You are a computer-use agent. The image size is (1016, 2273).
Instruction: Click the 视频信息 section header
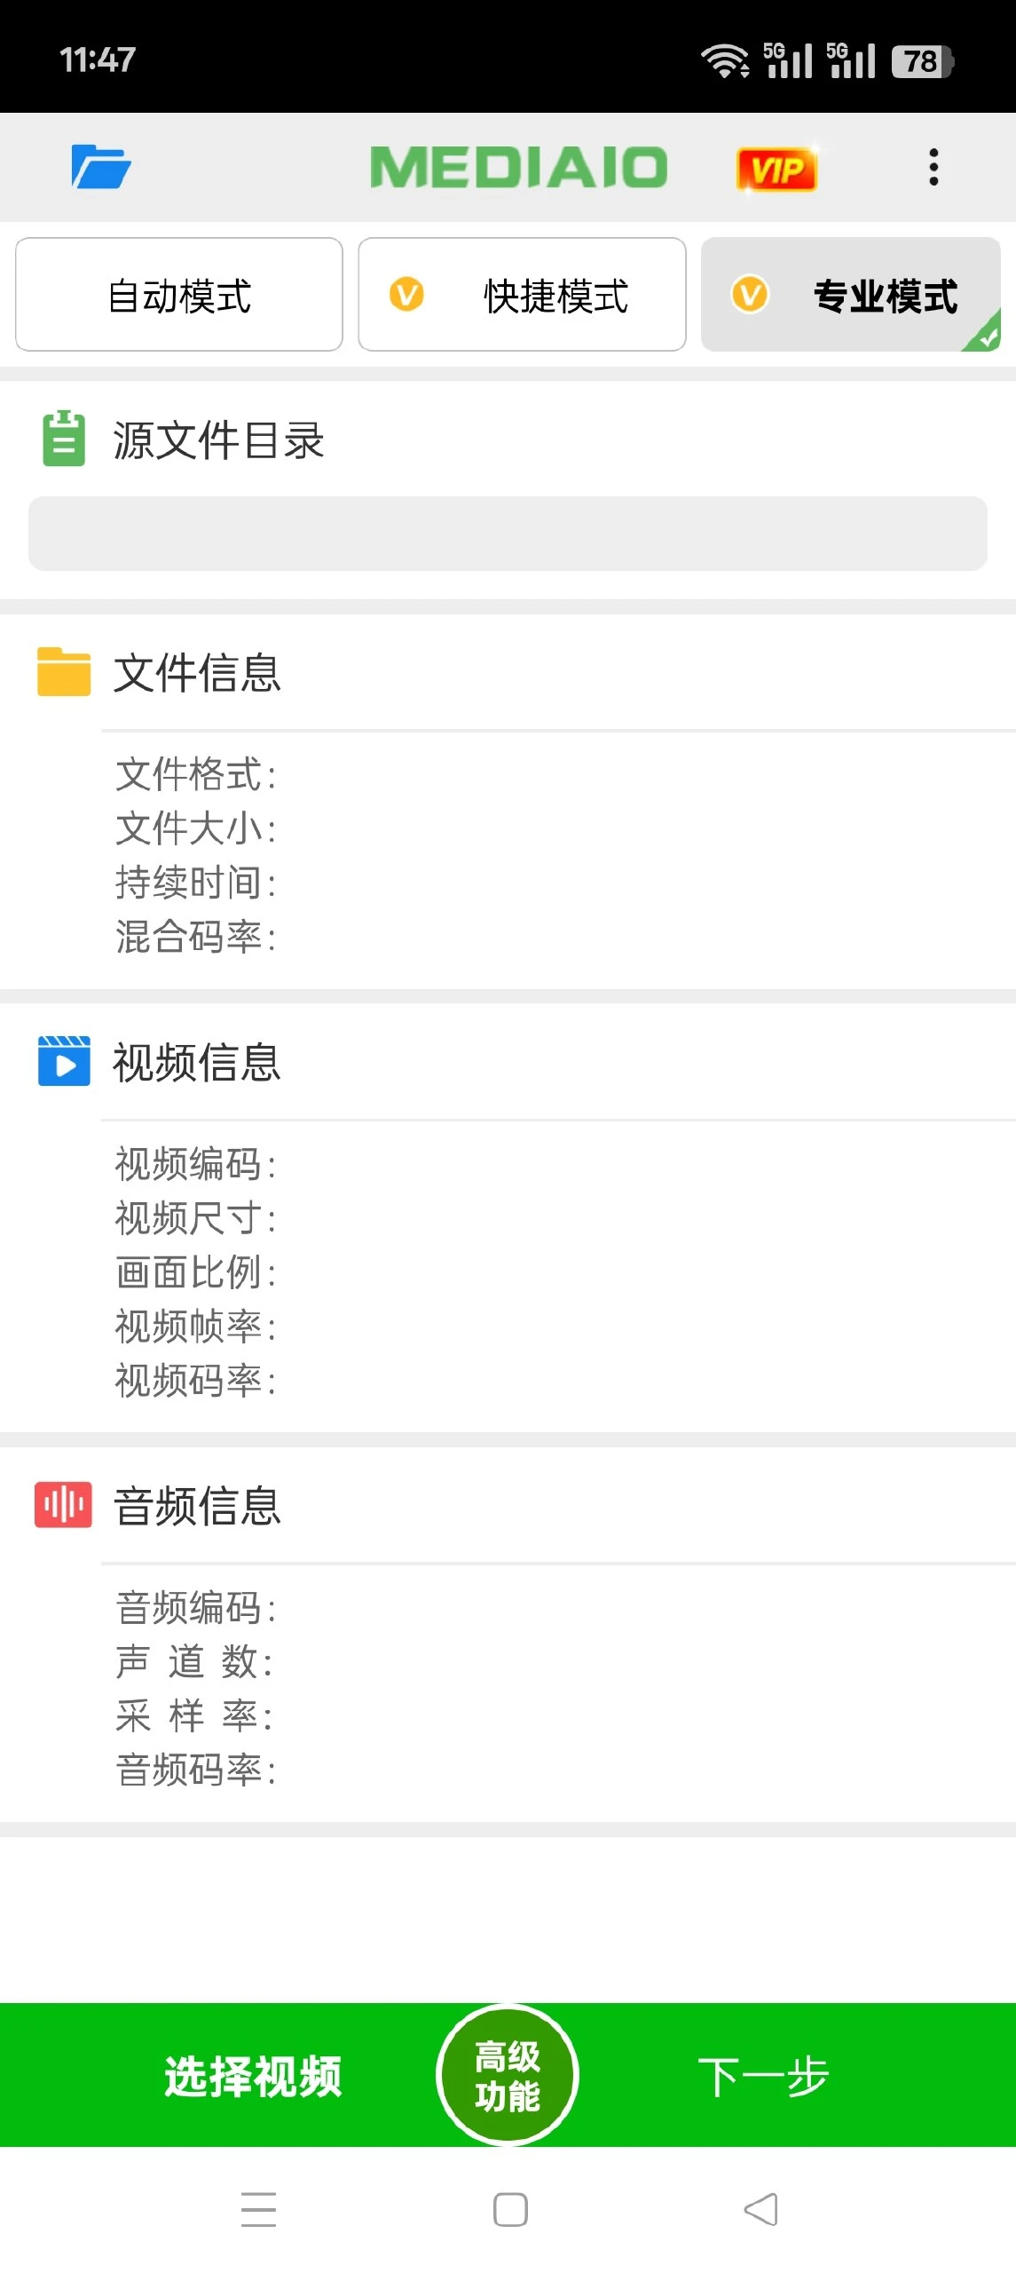pyautogui.click(x=197, y=1063)
